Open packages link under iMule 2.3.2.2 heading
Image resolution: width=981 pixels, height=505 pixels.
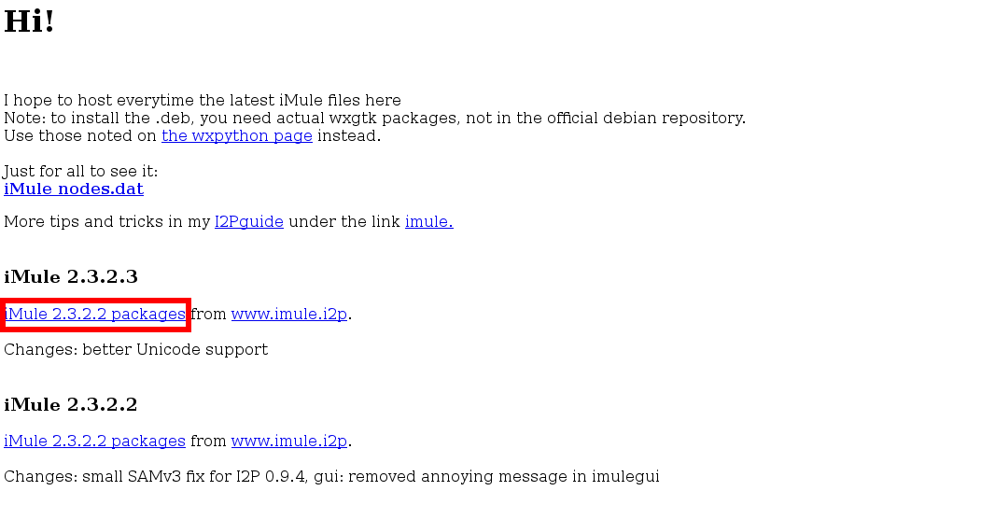click(95, 442)
